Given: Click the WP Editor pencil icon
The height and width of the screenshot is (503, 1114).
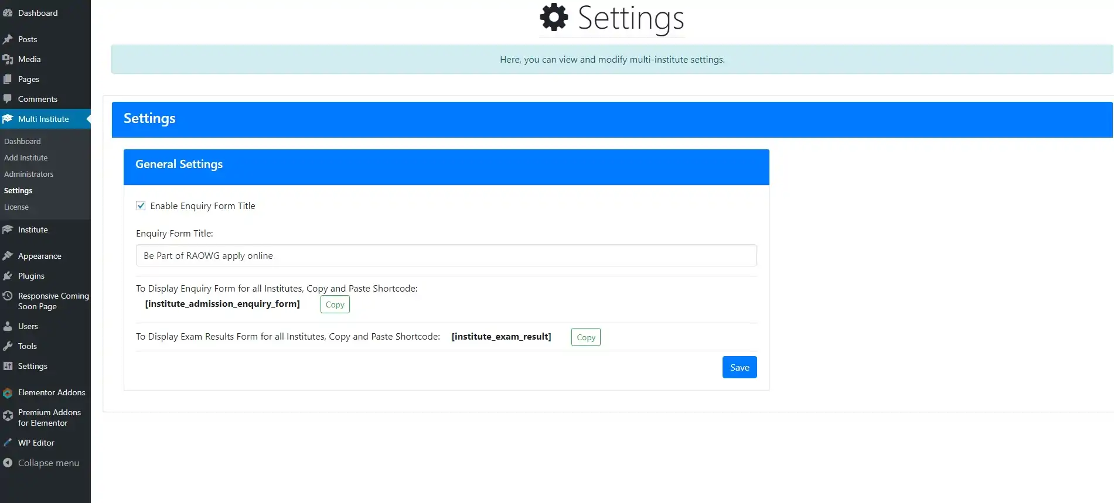Looking at the screenshot, I should pos(8,443).
